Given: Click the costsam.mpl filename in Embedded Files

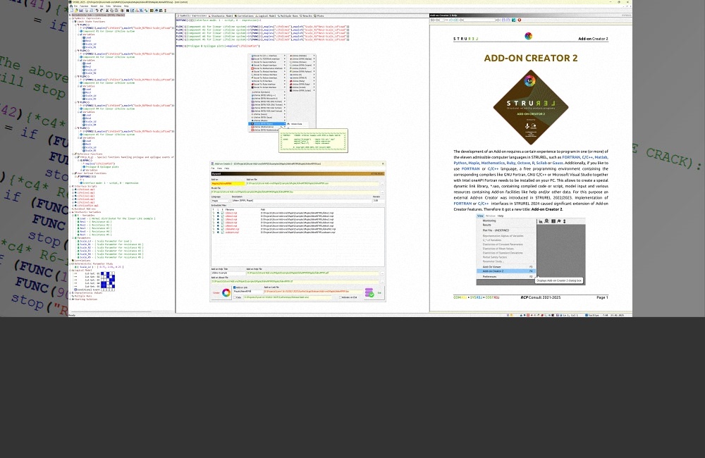Looking at the screenshot, I should click(232, 233).
